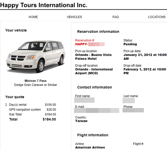Click the blurred E-mail value
The width and height of the screenshot is (167, 150).
coord(97,110)
